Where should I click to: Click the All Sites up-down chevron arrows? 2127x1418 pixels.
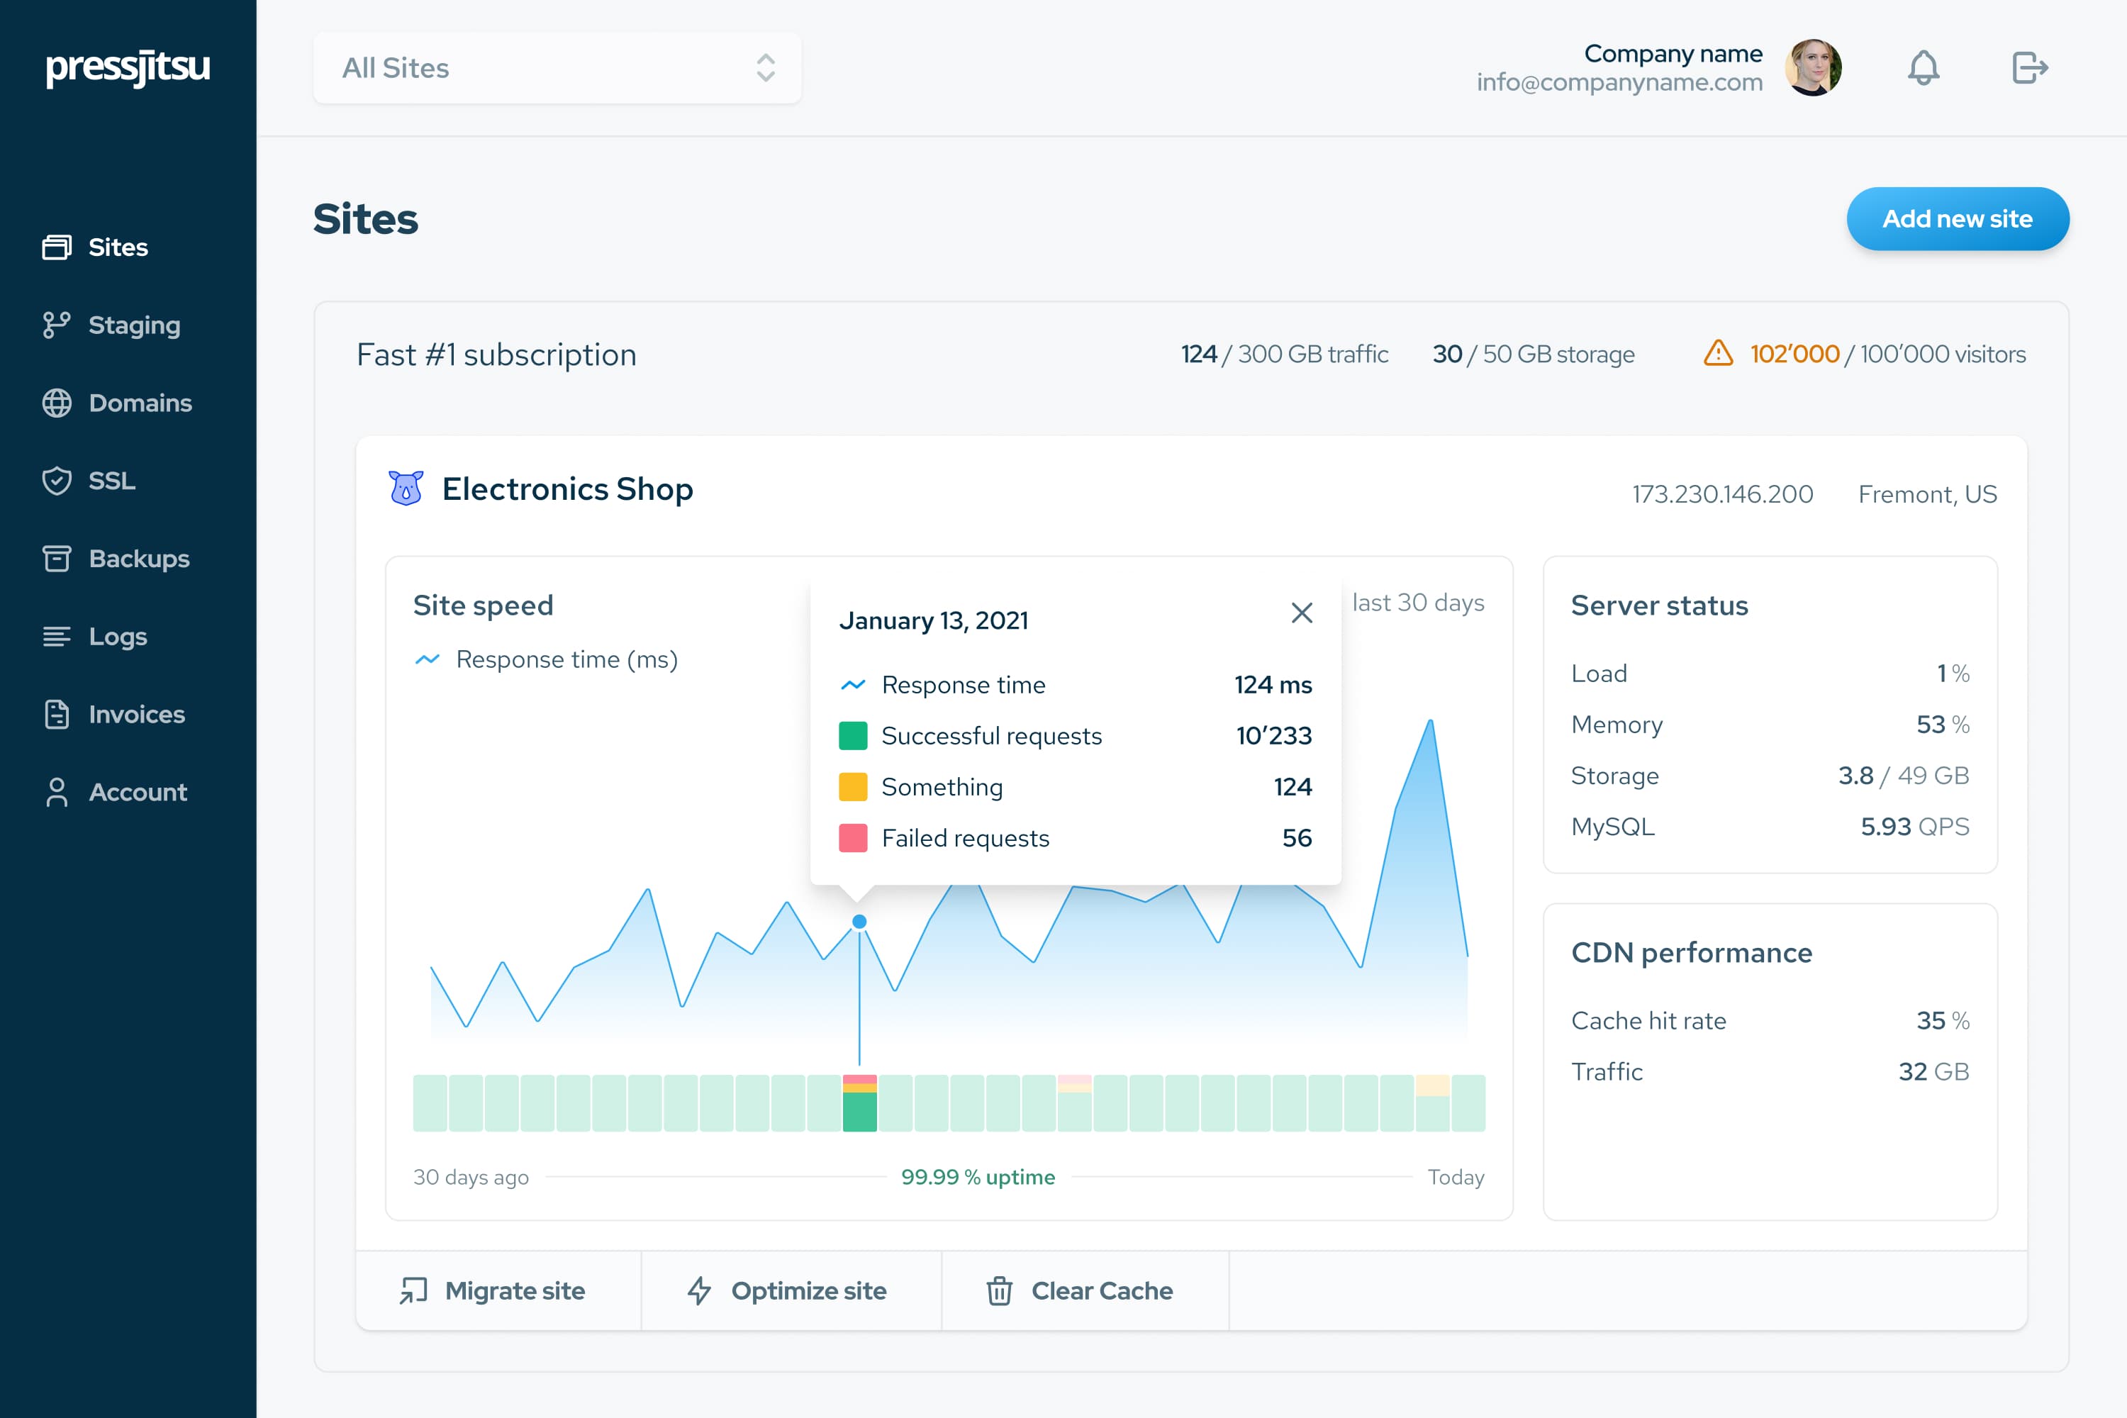(765, 69)
